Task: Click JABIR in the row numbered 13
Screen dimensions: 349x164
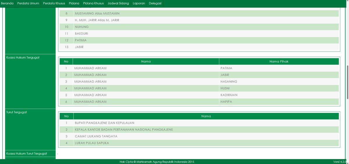Action: click(79, 47)
